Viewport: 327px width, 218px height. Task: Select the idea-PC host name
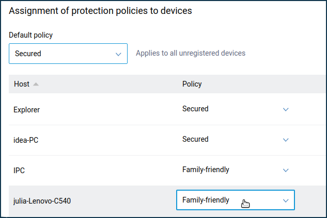tap(26, 140)
